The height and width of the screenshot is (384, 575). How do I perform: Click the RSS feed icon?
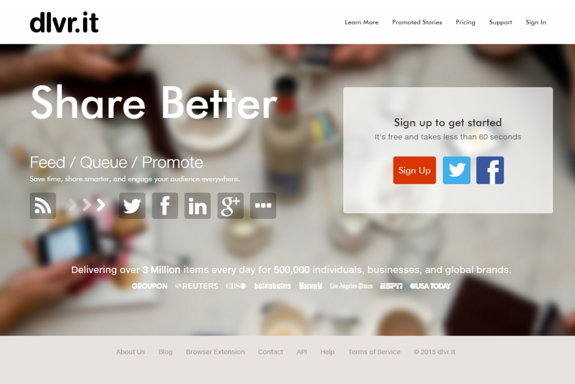coord(43,205)
